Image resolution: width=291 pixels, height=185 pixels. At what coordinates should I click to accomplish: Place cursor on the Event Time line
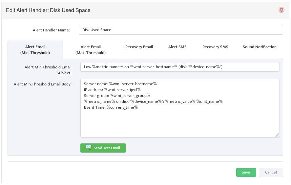pos(111,107)
